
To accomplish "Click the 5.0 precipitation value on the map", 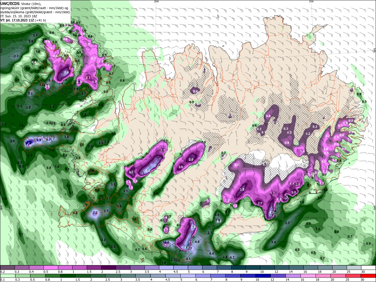I will coord(30,93).
